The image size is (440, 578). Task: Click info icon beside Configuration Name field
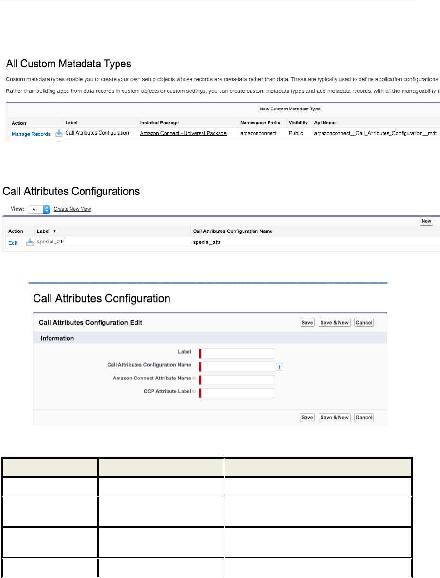coord(279,367)
